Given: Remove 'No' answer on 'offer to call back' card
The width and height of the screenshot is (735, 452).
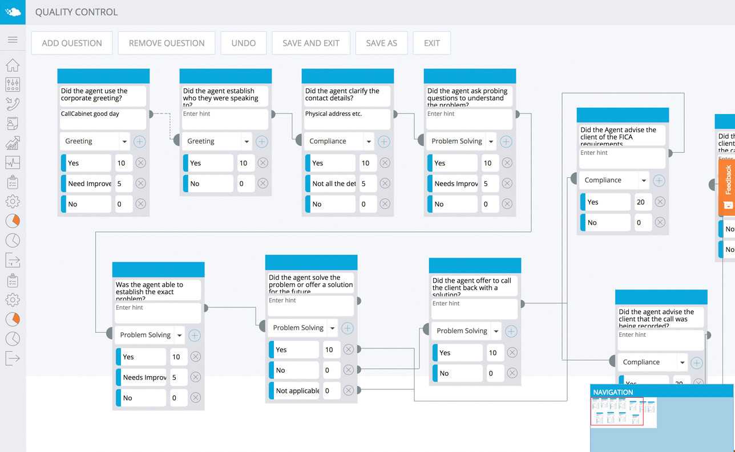Looking at the screenshot, I should [512, 373].
